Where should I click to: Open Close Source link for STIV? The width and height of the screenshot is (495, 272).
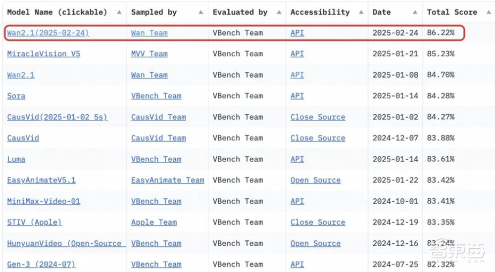pos(318,223)
